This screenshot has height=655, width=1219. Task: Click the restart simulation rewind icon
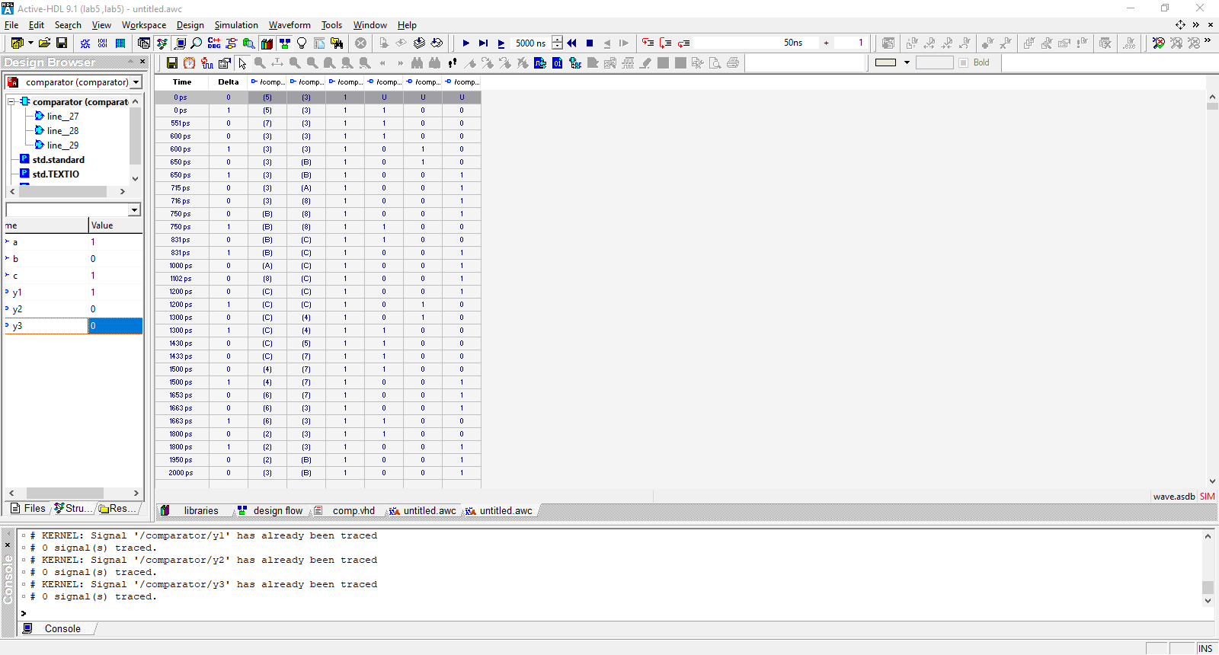click(x=571, y=43)
